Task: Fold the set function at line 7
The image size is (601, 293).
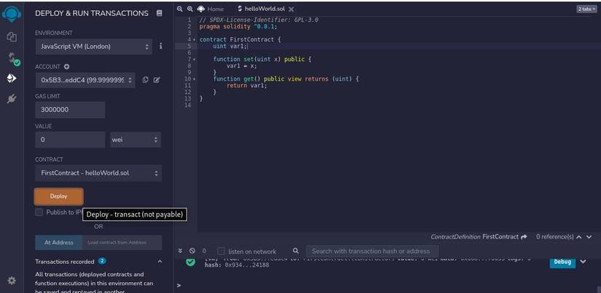Action: click(x=195, y=60)
